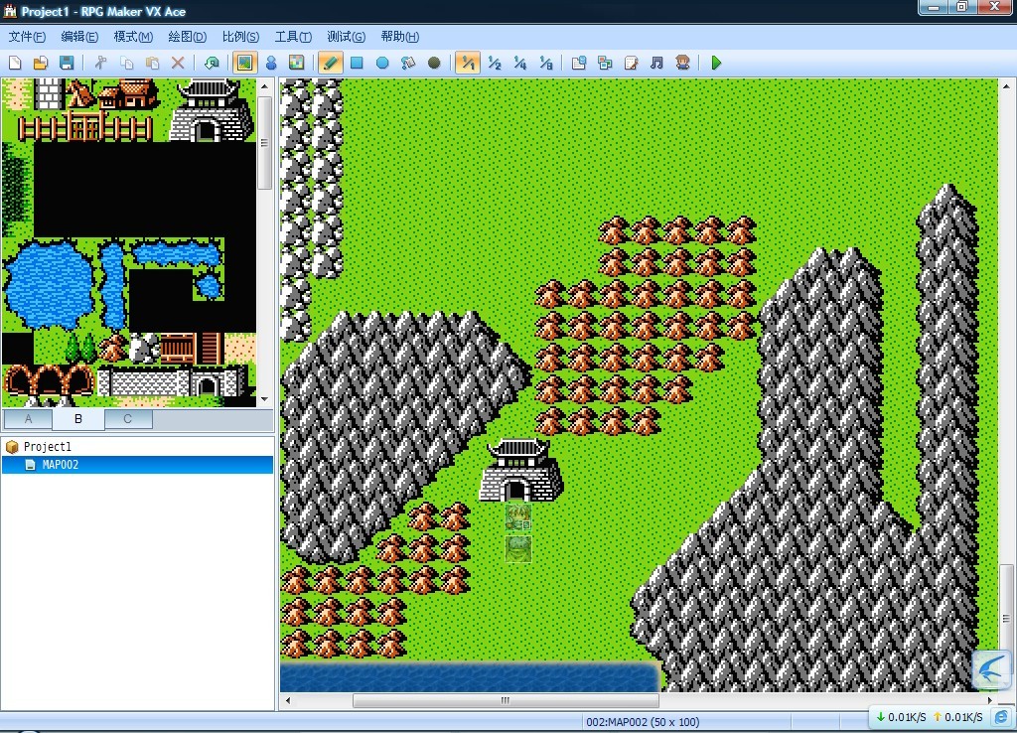
Task: Delete with the X icon in toolbar
Action: tap(178, 63)
